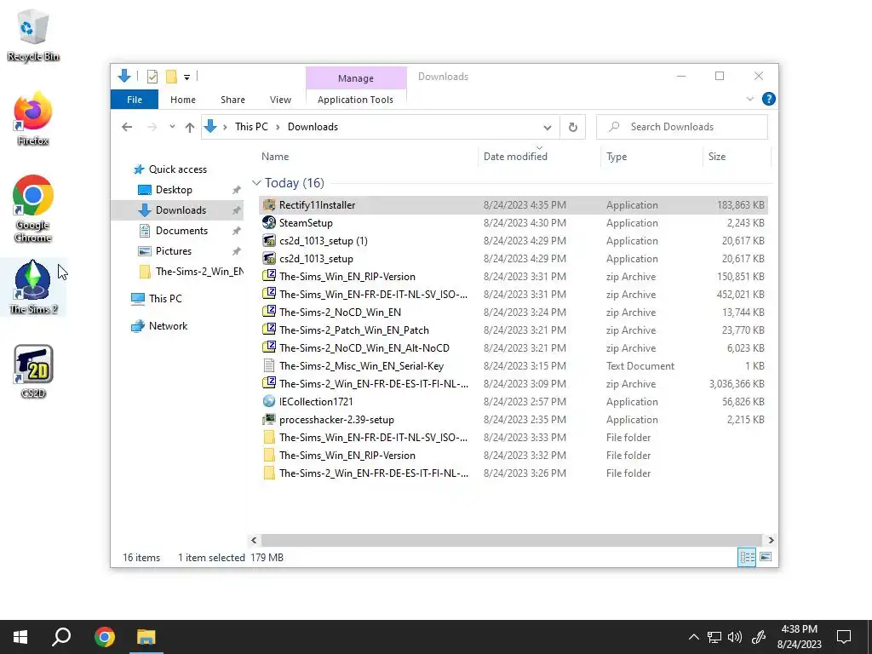The width and height of the screenshot is (872, 654).
Task: Select Quick access in navigation pane
Action: [177, 169]
